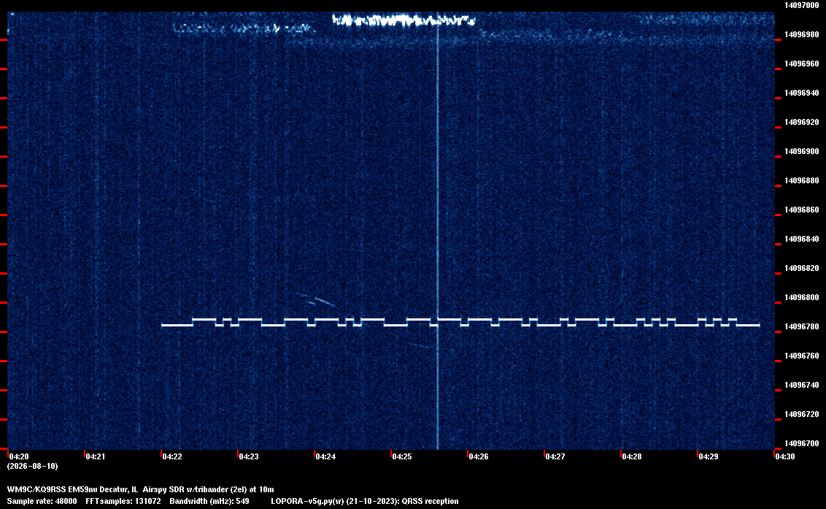This screenshot has width=826, height=509.
Task: Click the FFTsamples: 131072 text
Action: [123, 501]
